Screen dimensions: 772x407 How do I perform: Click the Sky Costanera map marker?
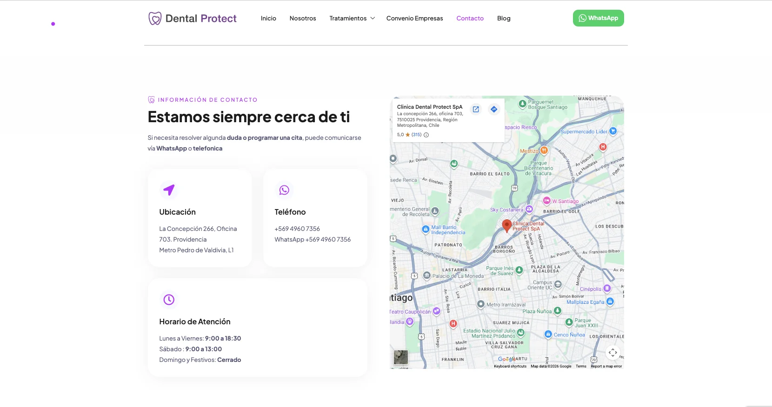[529, 209]
